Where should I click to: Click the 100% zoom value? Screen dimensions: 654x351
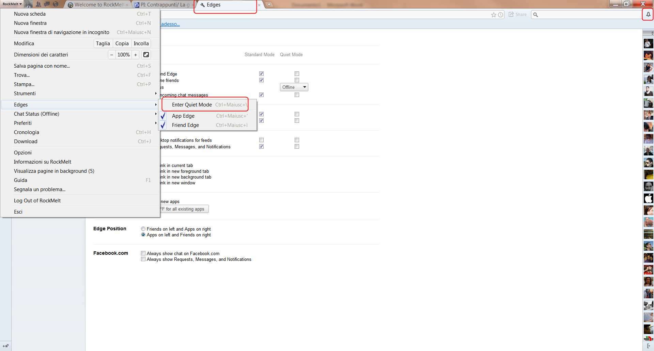(124, 54)
